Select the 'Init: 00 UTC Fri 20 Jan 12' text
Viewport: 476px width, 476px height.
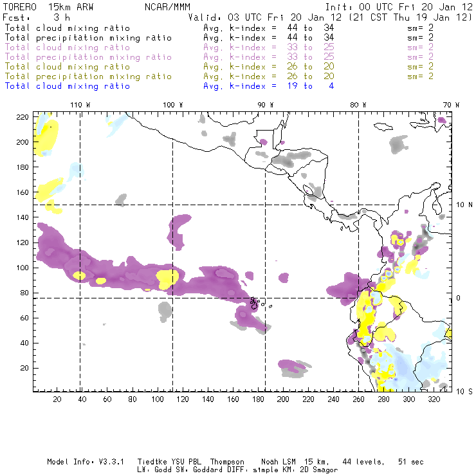coord(399,7)
